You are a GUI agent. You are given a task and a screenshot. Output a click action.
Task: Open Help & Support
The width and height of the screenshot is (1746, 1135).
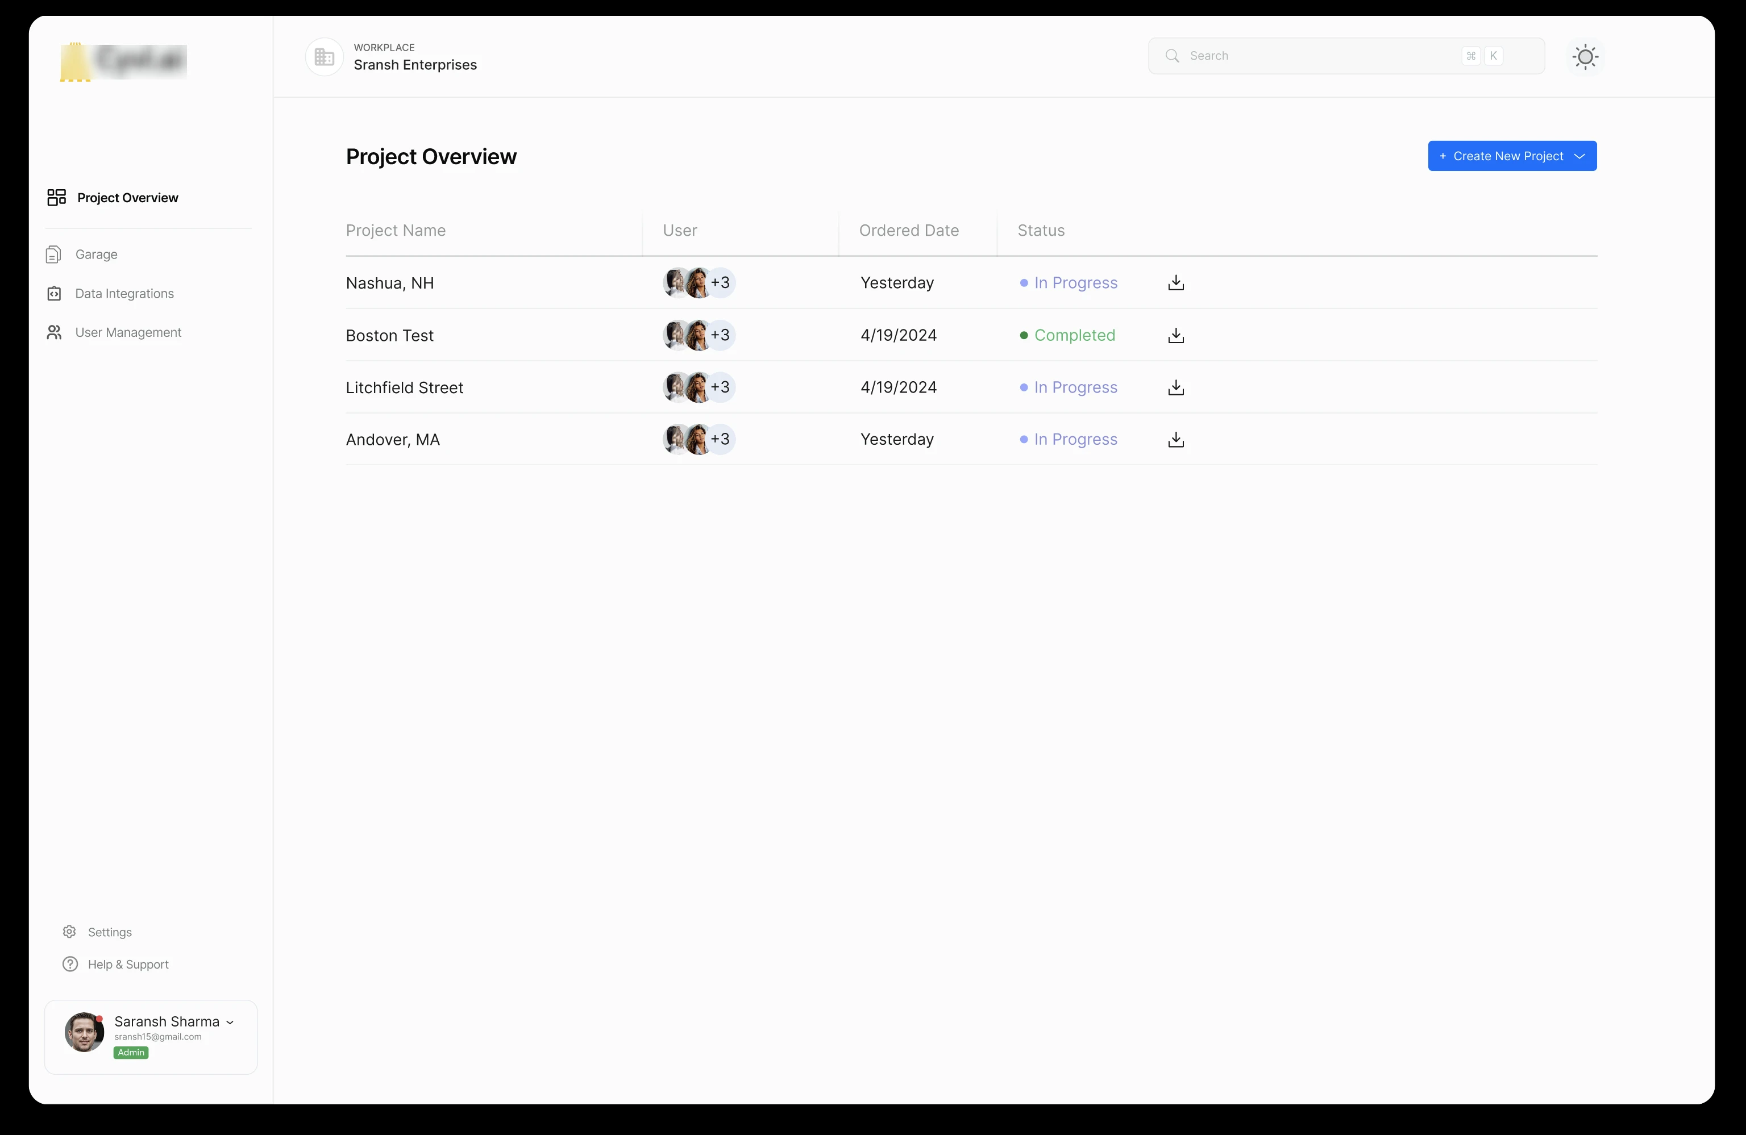click(128, 964)
